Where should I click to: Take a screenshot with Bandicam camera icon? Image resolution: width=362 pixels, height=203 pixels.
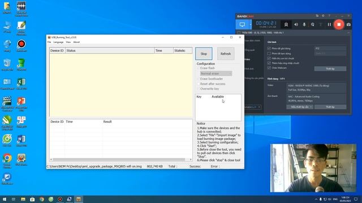[x=348, y=24]
